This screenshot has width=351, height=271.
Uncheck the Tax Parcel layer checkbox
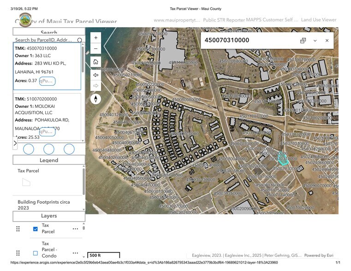pyautogui.click(x=36, y=229)
